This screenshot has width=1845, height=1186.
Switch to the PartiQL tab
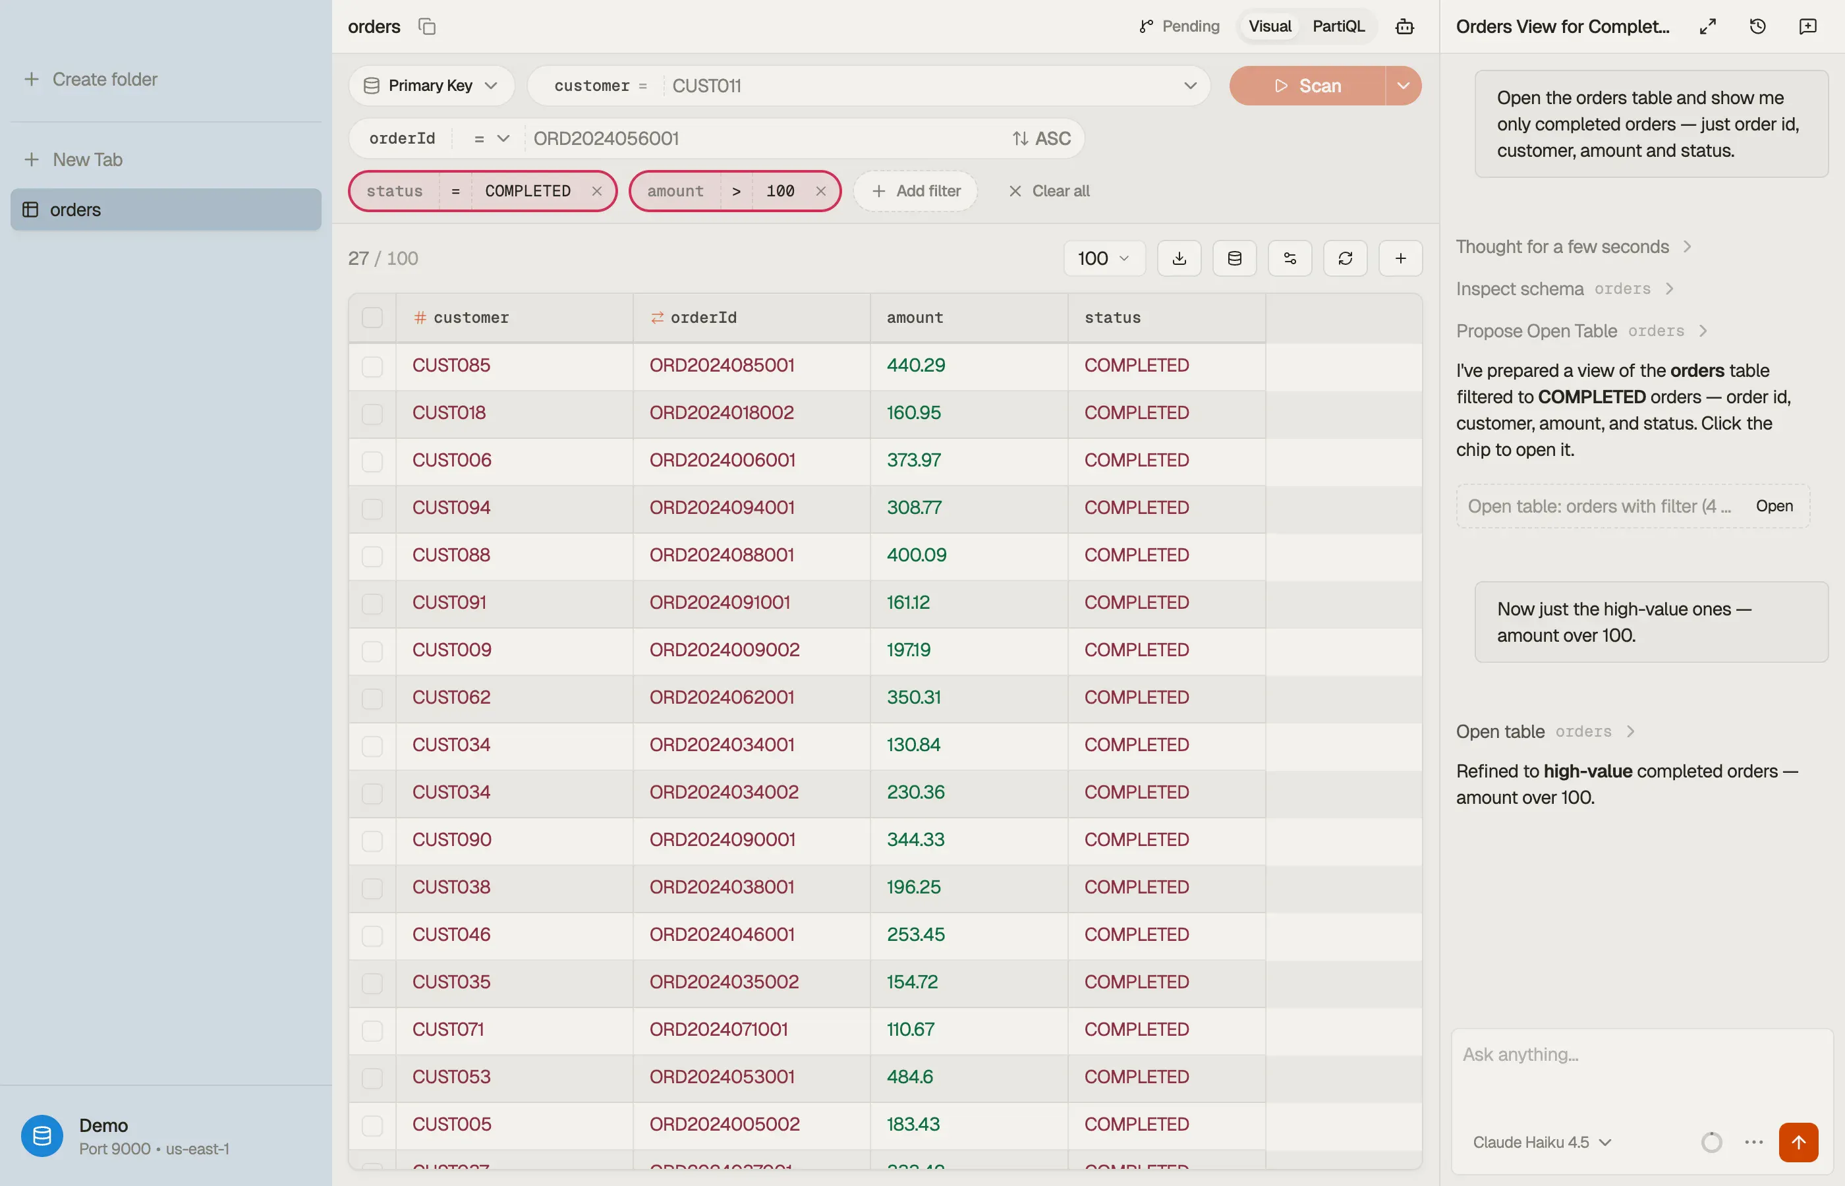point(1338,26)
